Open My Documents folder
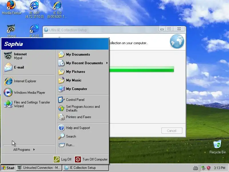 (x=83, y=54)
